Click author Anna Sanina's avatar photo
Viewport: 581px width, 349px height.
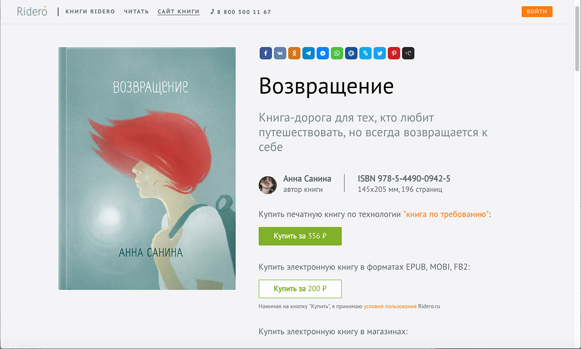coord(268,185)
